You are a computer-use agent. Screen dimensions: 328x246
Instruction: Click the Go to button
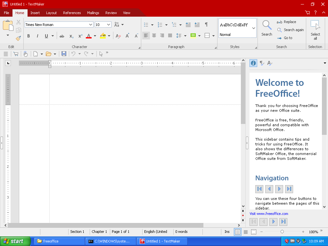point(285,38)
